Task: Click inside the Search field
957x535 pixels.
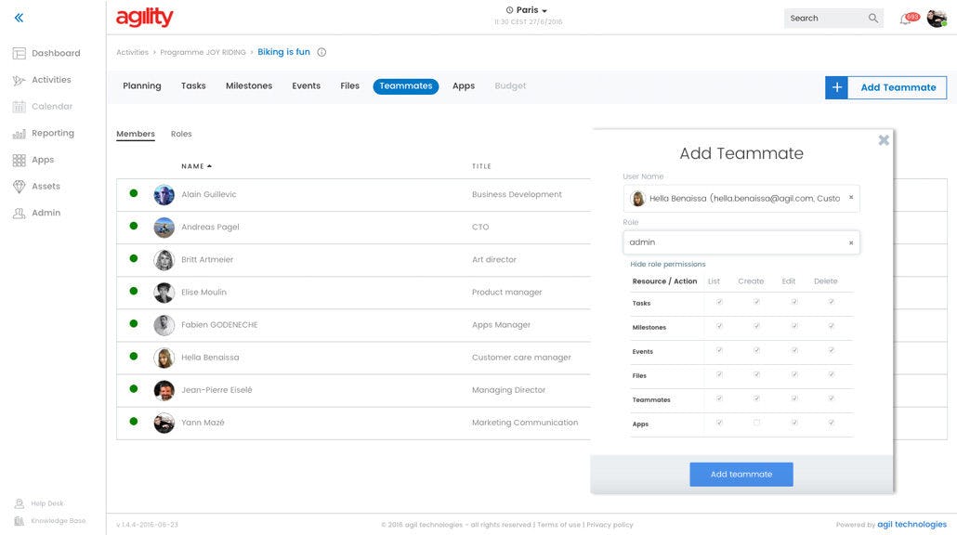Action: 827,17
